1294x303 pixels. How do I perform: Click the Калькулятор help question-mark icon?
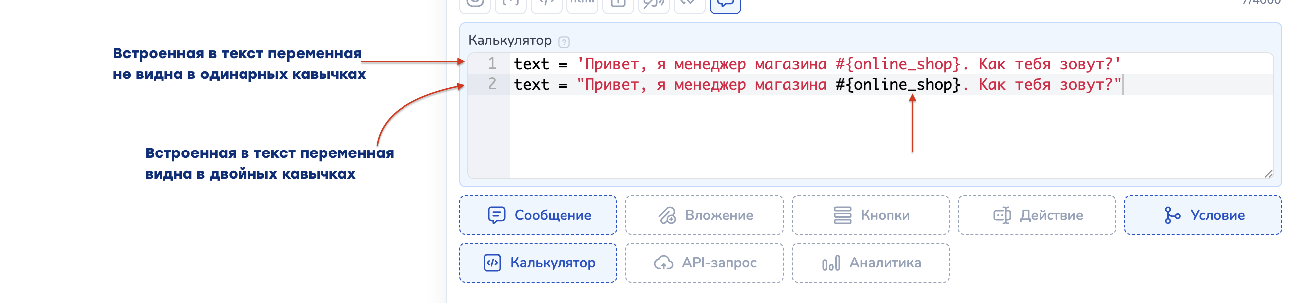564,42
